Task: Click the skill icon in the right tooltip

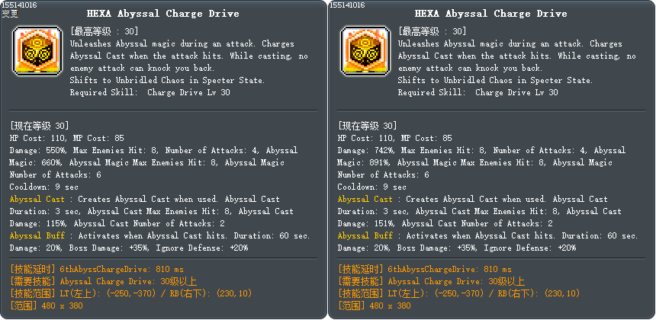Action: [364, 47]
